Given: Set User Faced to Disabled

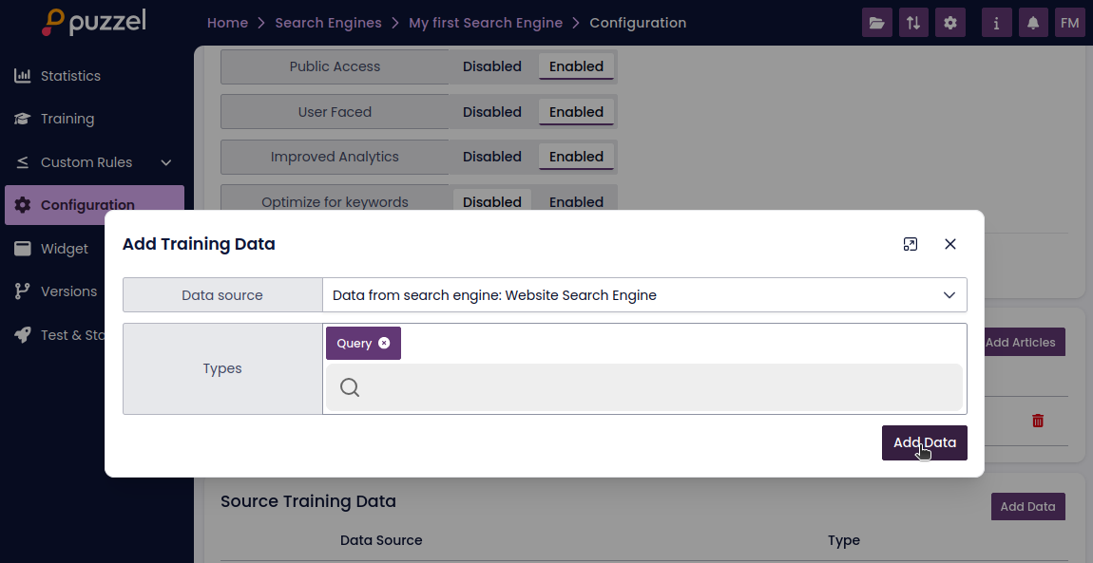Looking at the screenshot, I should (491, 112).
